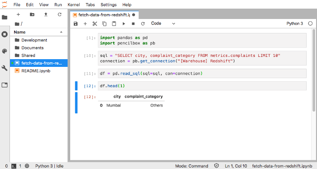Screen dimensions: 317x169
Task: Open the cell type Code dropdown
Action: (x=163, y=23)
